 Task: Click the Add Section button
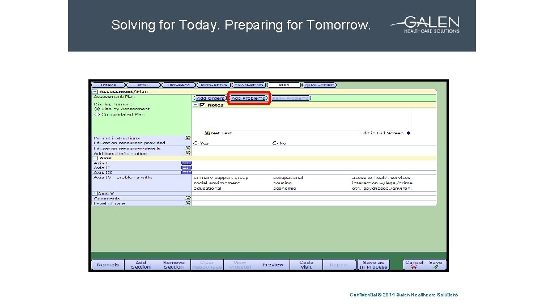141,265
